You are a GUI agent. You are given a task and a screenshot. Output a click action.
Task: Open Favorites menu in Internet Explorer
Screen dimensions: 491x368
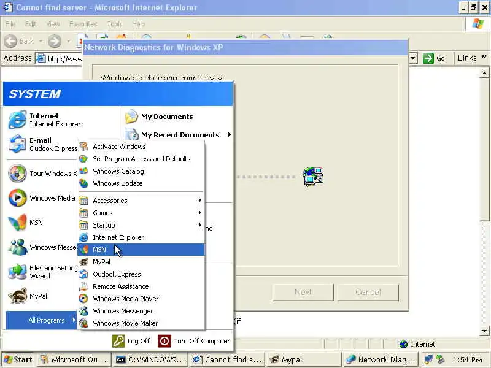pos(83,24)
